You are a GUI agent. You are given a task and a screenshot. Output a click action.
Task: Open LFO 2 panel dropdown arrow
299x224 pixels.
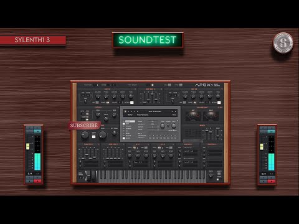[174, 144]
